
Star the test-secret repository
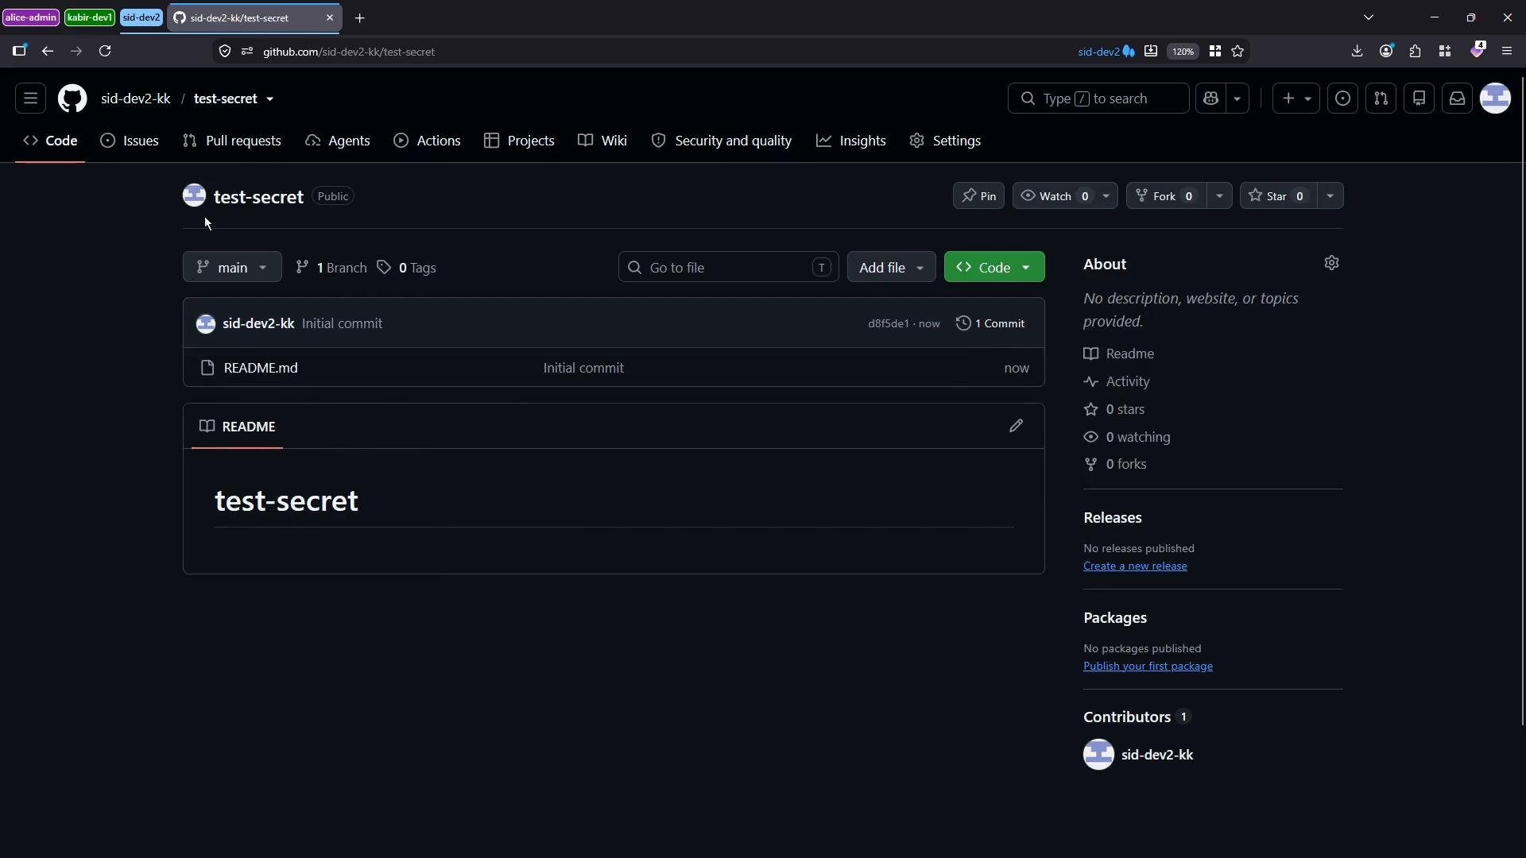tap(1277, 196)
